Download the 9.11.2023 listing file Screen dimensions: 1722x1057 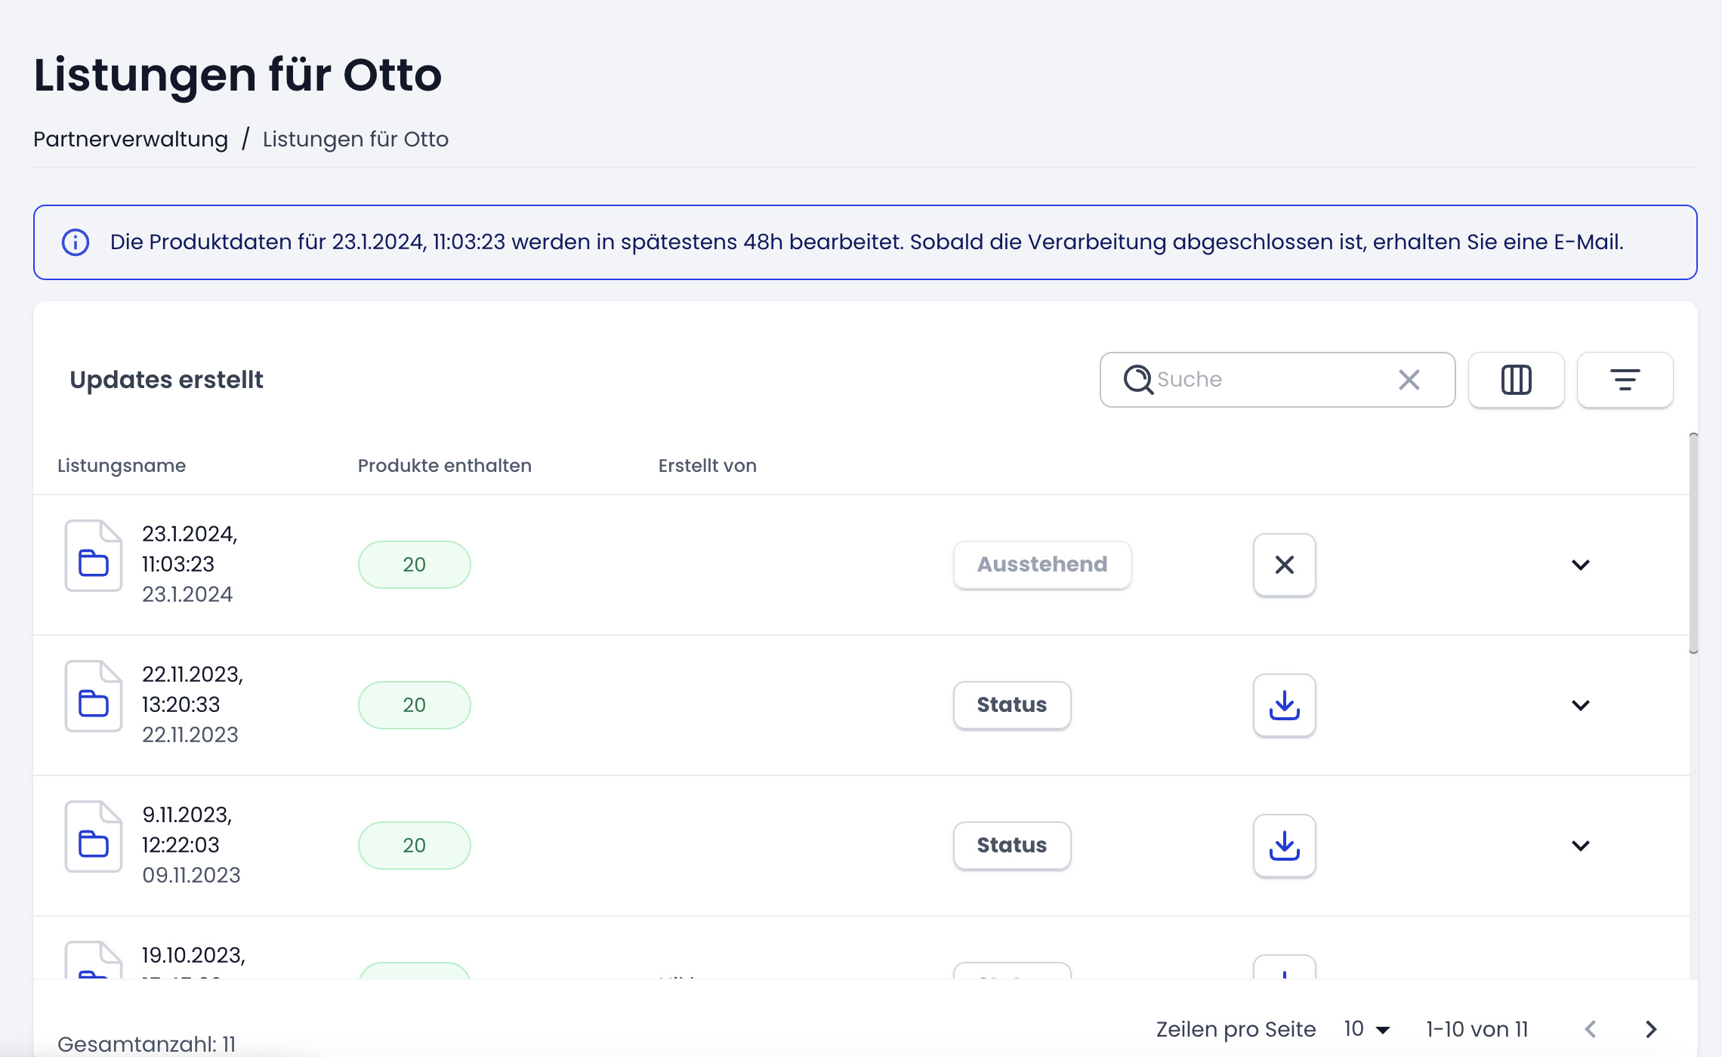tap(1284, 846)
